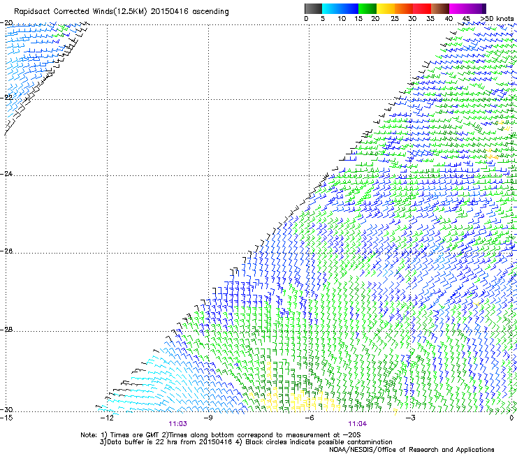Click the latitude axis label '-20'

click(6, 23)
